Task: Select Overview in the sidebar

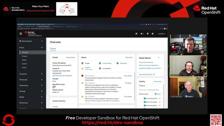Action: pos(33,52)
